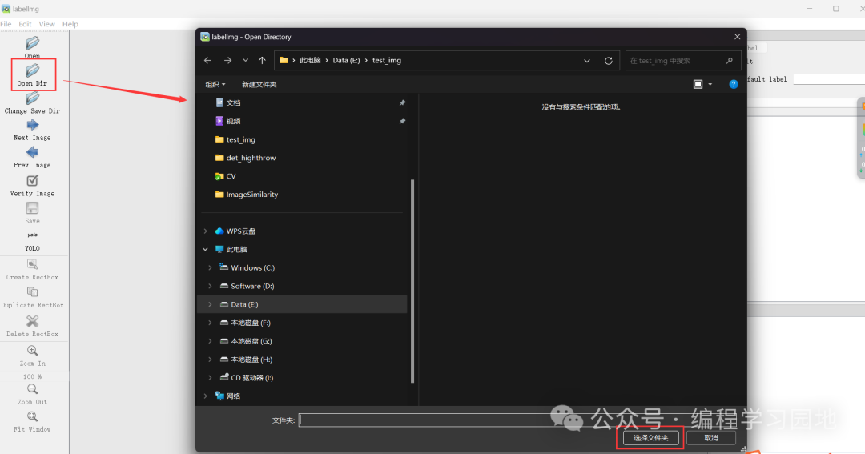Open the view options dropdown arrow
The width and height of the screenshot is (865, 454).
click(x=710, y=84)
